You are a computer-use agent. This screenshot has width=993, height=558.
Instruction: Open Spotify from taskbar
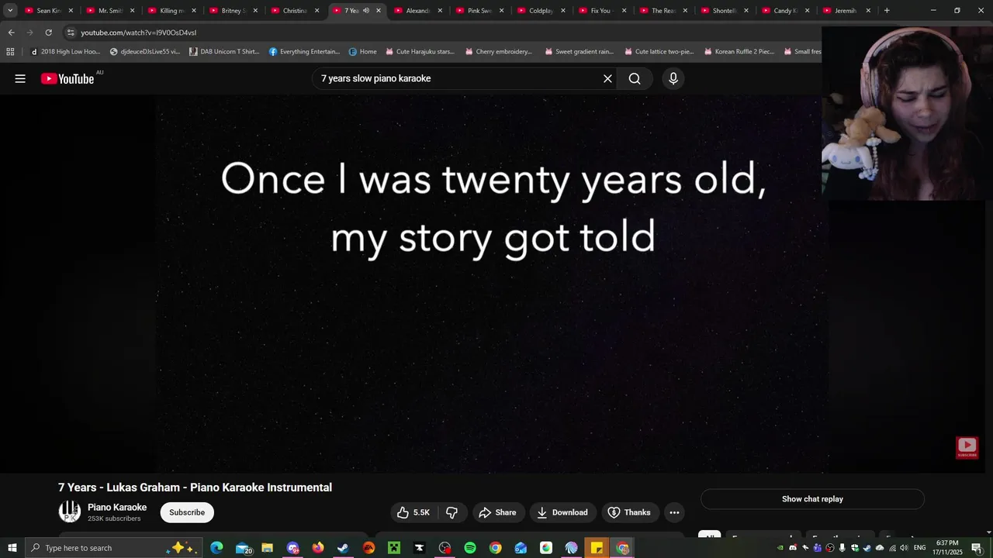[x=470, y=548]
